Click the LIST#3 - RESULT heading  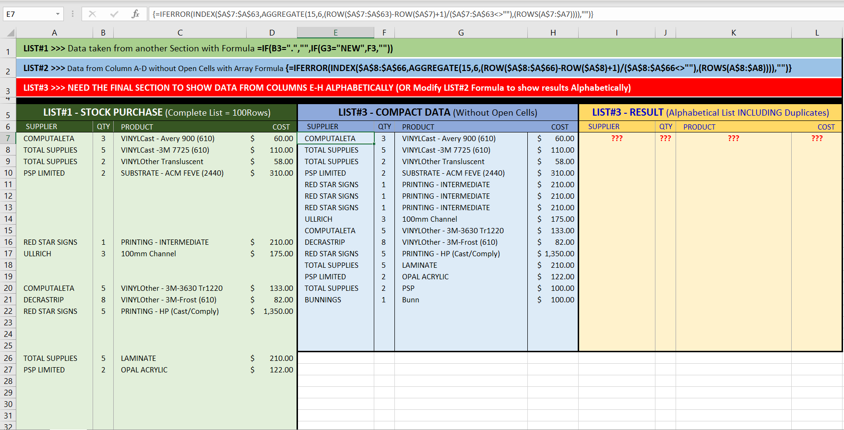click(710, 112)
